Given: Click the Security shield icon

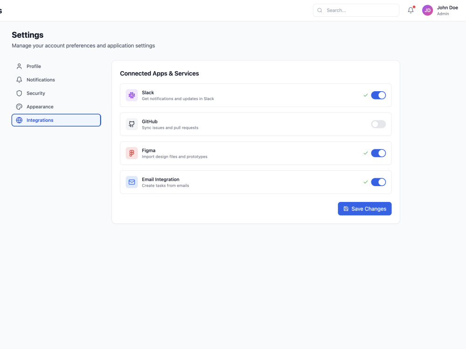Looking at the screenshot, I should (x=19, y=93).
